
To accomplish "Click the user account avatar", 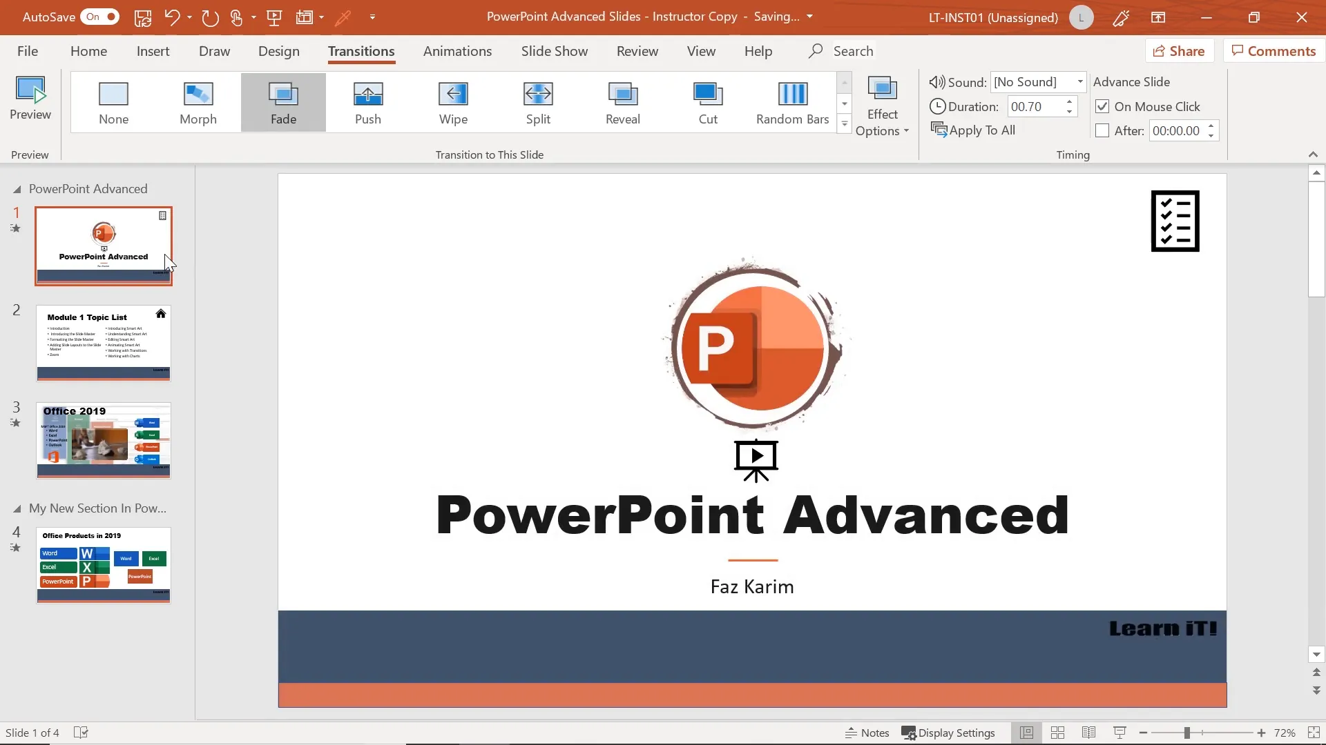I will pos(1082,17).
